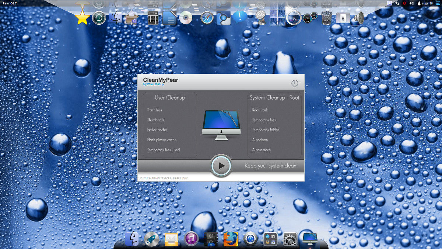Viewport: 442px width, 249px height.
Task: Open the Safari browser icon in top dock
Action: click(206, 18)
